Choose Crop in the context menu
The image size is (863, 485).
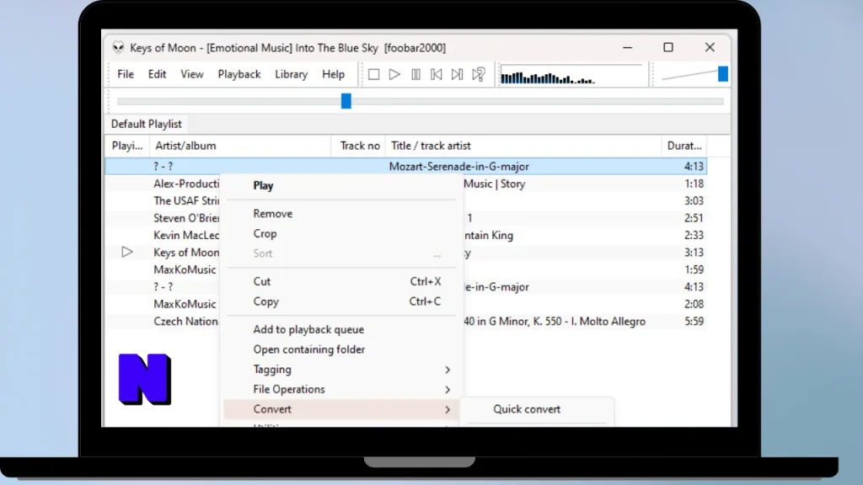coord(341,233)
